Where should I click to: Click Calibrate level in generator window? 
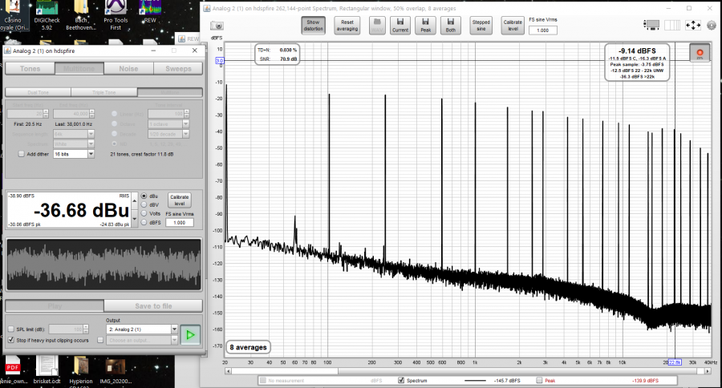tap(180, 200)
